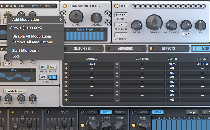Open the Env 1 source dropdown in mod matrix
Viewport: 210px width, 130px height.
(x=92, y=64)
